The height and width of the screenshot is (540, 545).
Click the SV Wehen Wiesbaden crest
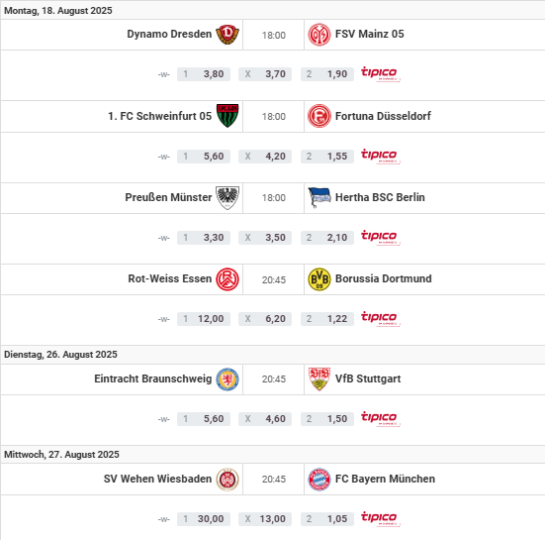tap(227, 480)
